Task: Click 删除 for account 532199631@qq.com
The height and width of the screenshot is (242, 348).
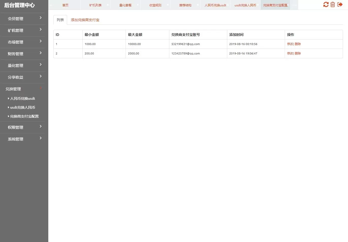Action: [298, 44]
